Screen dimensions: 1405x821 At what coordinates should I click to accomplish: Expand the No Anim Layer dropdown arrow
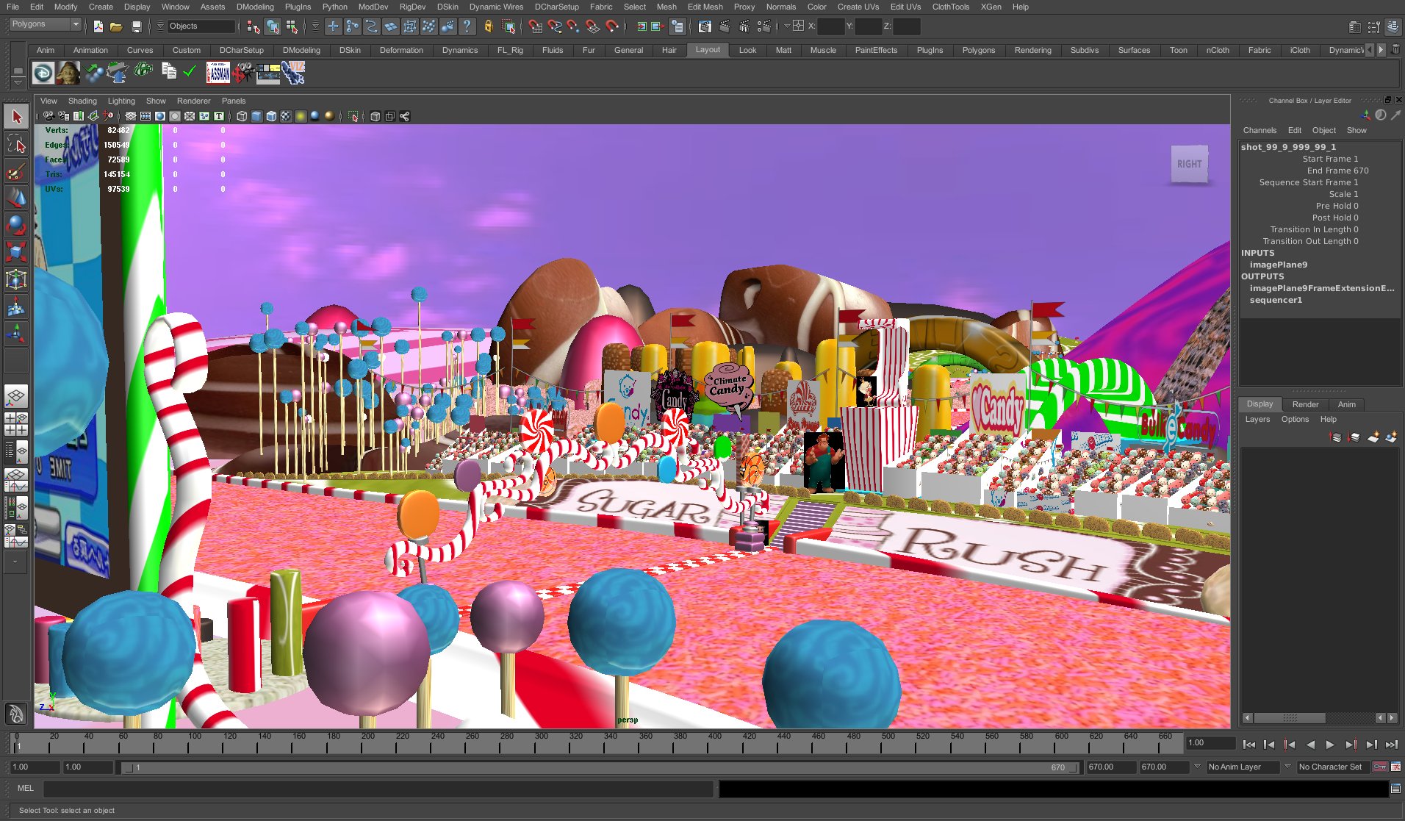pyautogui.click(x=1197, y=767)
